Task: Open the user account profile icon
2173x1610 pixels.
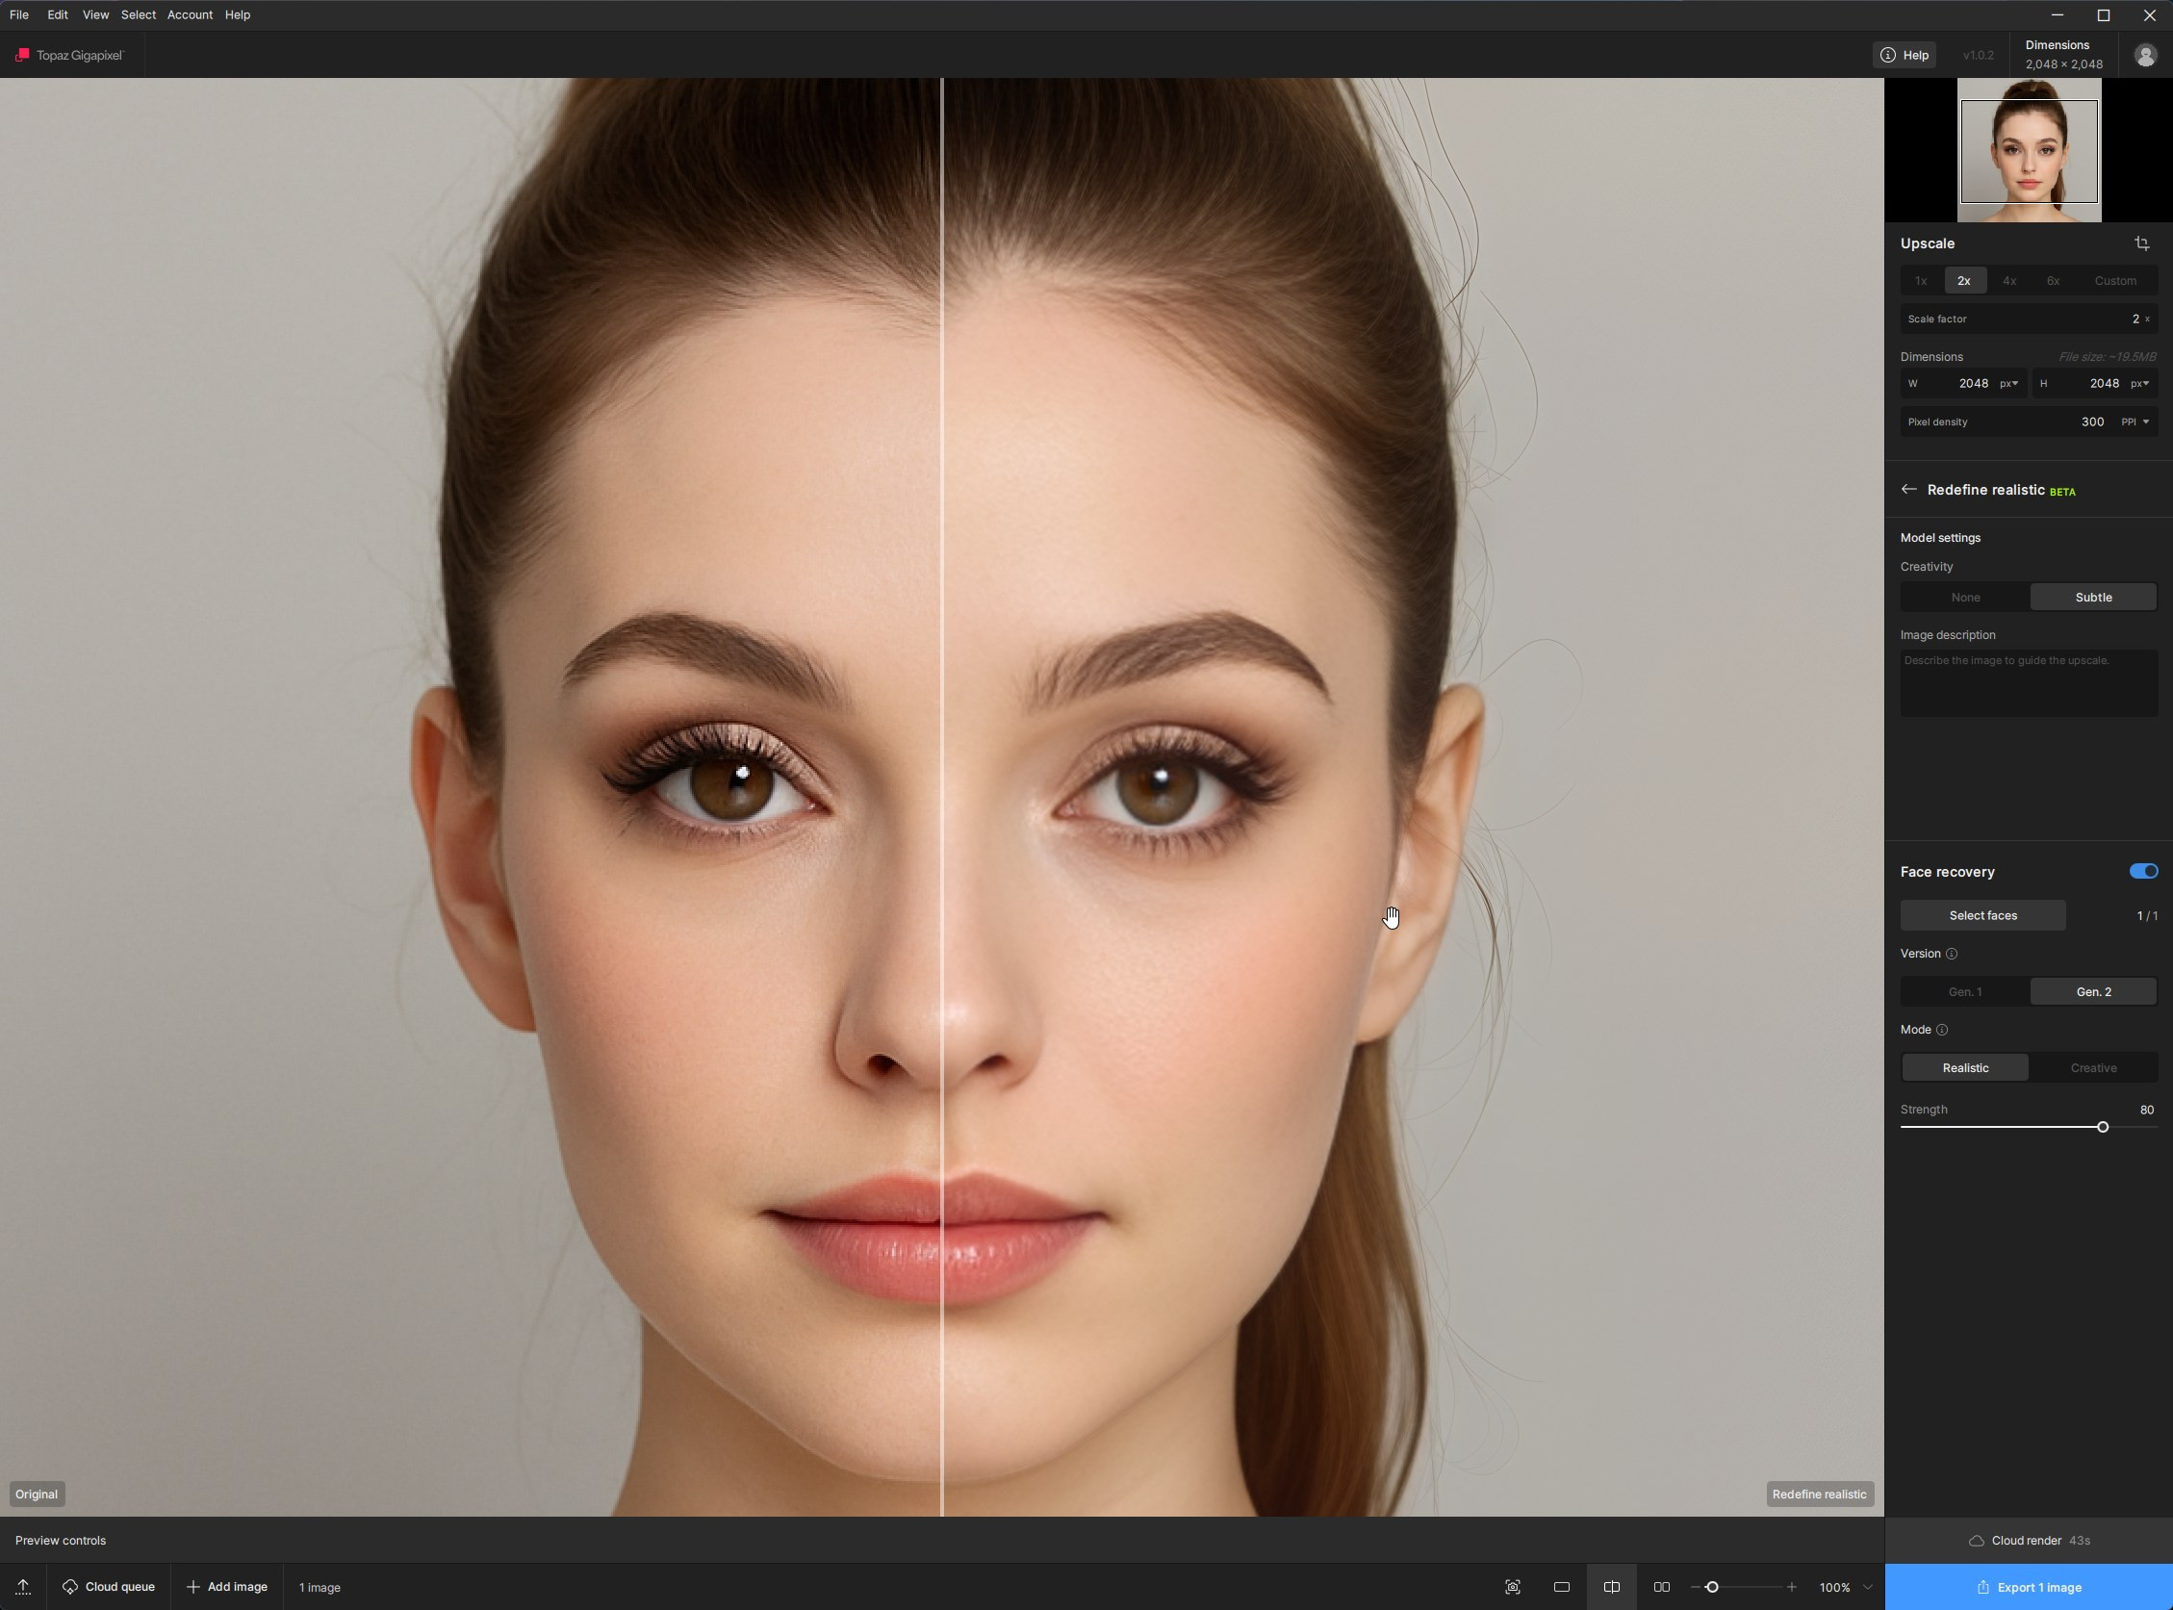Action: 2145,56
